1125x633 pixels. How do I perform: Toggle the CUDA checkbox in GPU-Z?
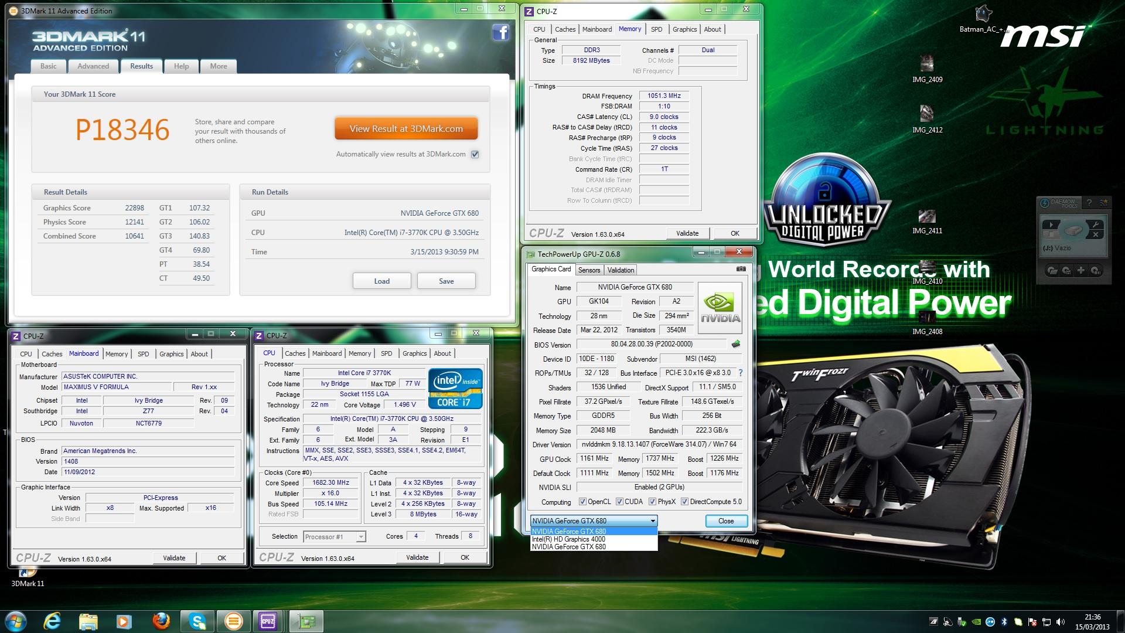click(619, 502)
